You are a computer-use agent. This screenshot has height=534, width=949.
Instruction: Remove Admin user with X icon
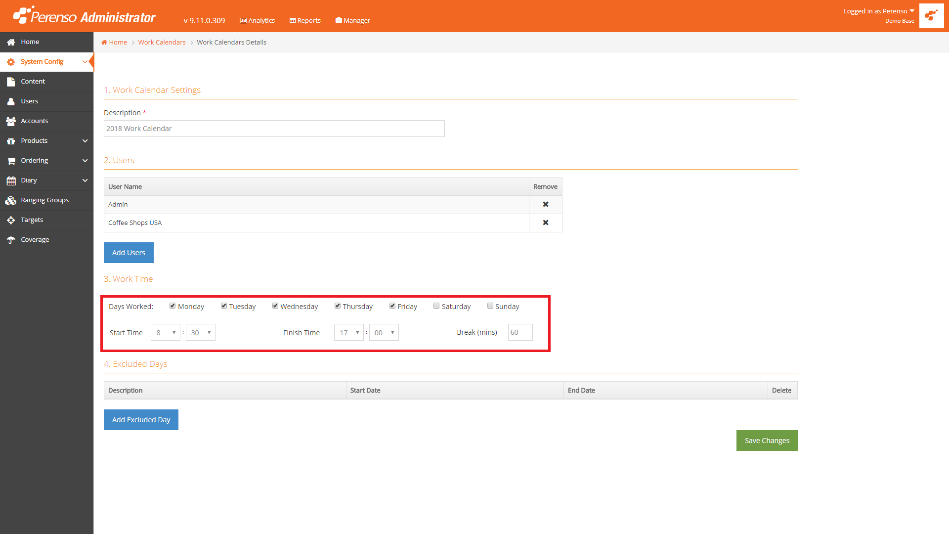[x=546, y=204]
